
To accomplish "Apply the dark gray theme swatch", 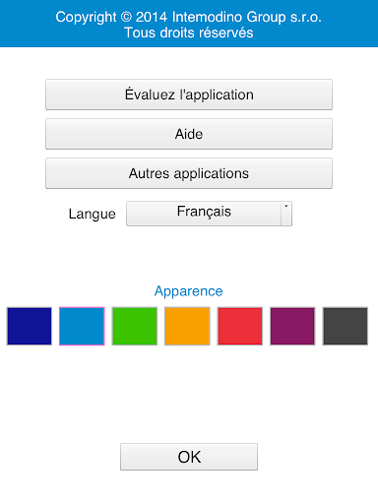I will (x=346, y=326).
